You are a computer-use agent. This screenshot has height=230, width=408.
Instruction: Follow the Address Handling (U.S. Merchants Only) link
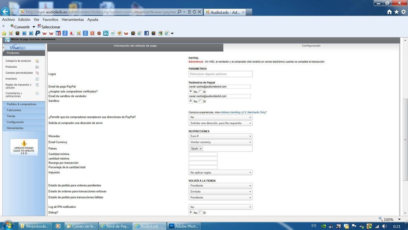(244, 112)
